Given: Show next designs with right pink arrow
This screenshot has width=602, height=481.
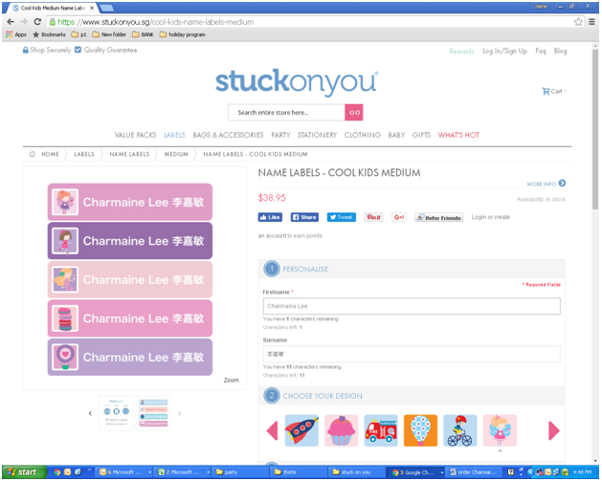Looking at the screenshot, I should click(x=553, y=430).
